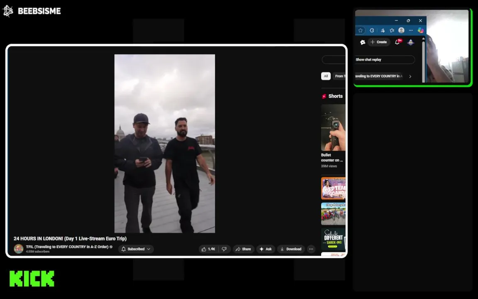Click the Create button in inset window
The width and height of the screenshot is (478, 299).
point(378,42)
